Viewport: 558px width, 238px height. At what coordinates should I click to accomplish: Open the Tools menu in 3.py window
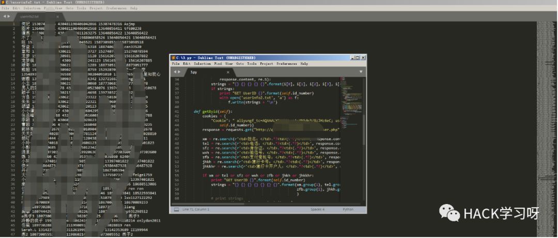(252, 64)
